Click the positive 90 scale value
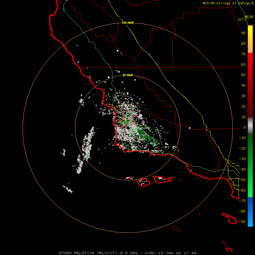 pyautogui.click(x=243, y=33)
